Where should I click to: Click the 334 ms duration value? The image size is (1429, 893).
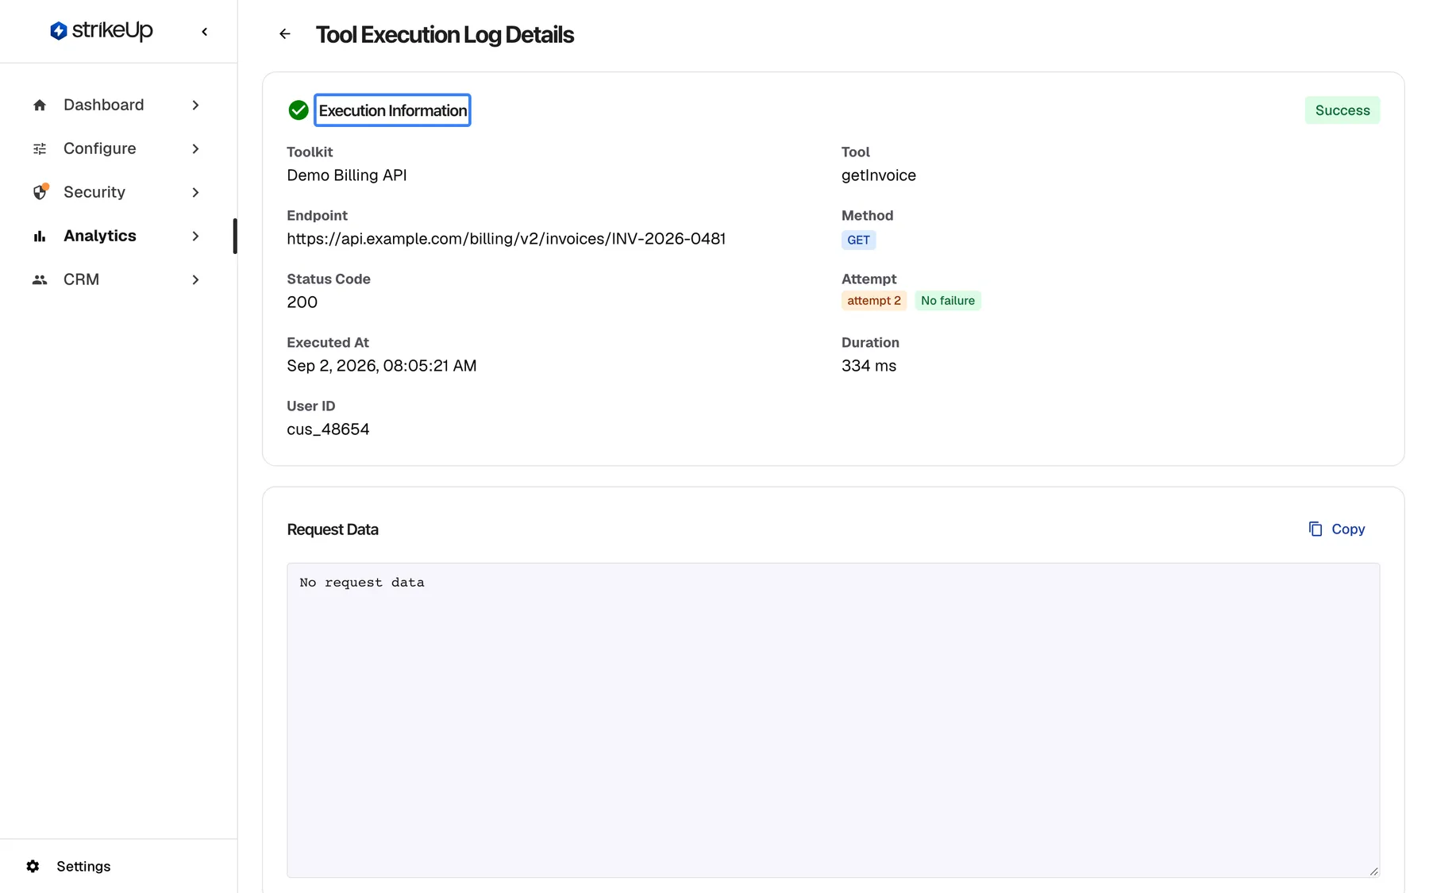pyautogui.click(x=869, y=366)
